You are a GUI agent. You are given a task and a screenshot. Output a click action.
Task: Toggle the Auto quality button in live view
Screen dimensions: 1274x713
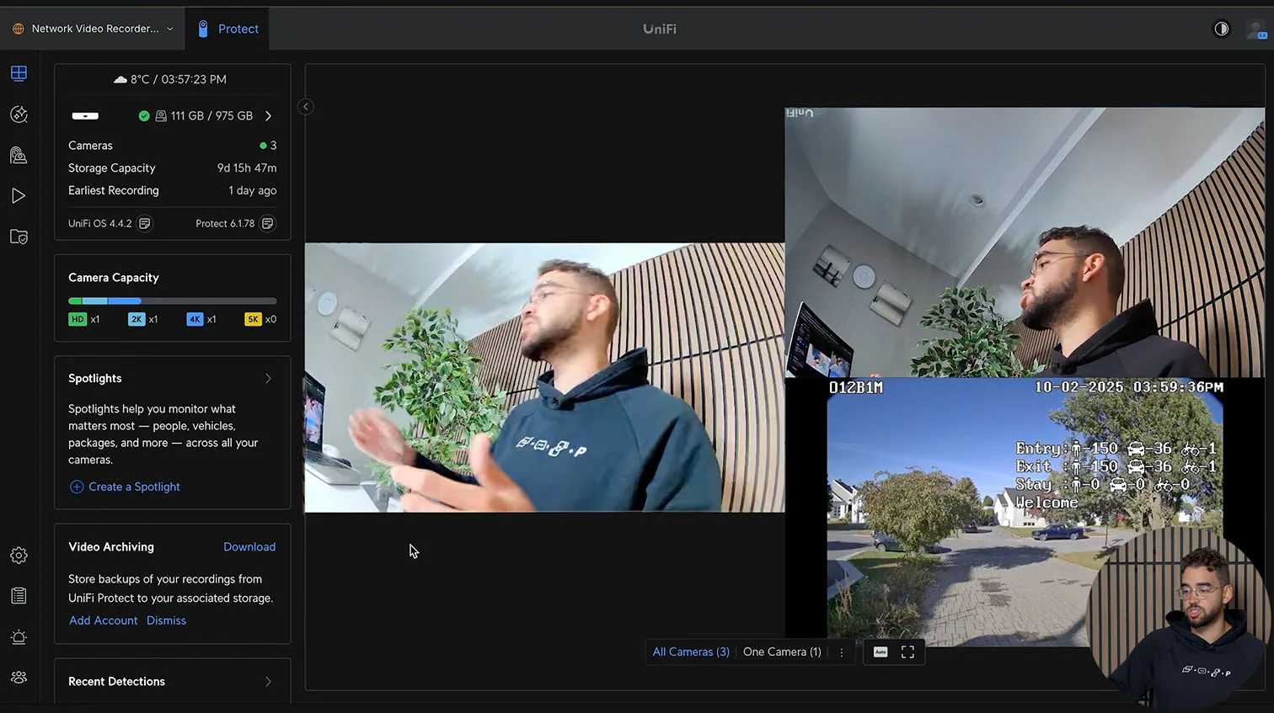pos(881,652)
